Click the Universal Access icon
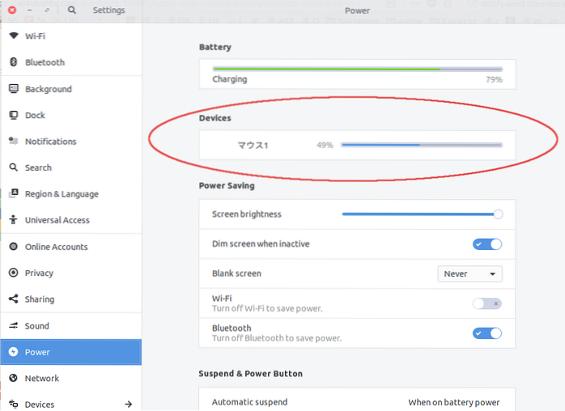 tap(14, 220)
